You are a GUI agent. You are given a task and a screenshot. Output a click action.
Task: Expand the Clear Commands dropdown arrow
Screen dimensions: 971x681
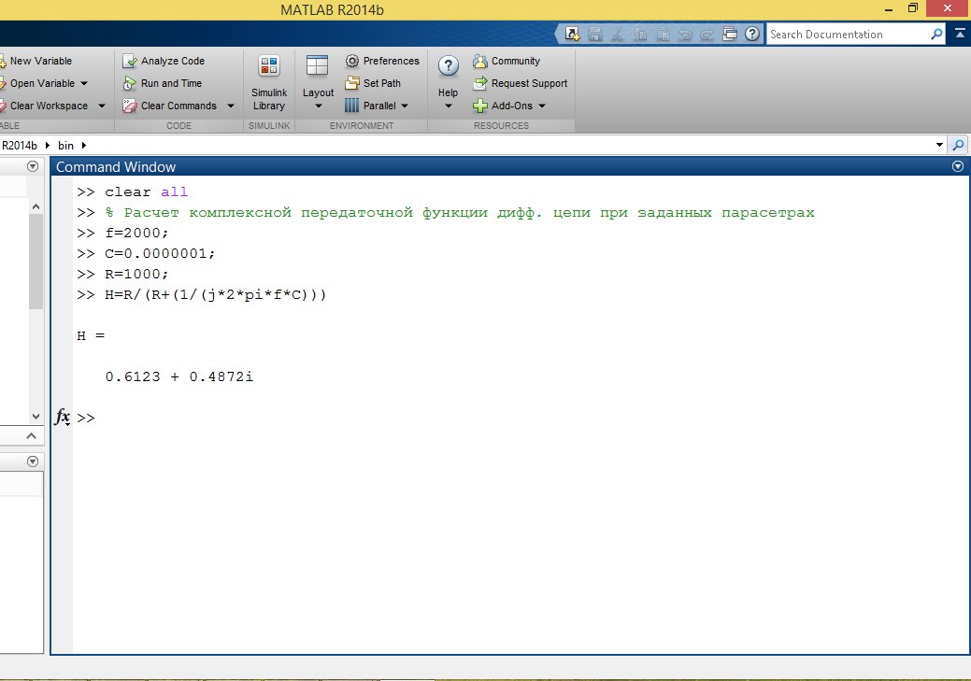pyautogui.click(x=230, y=106)
